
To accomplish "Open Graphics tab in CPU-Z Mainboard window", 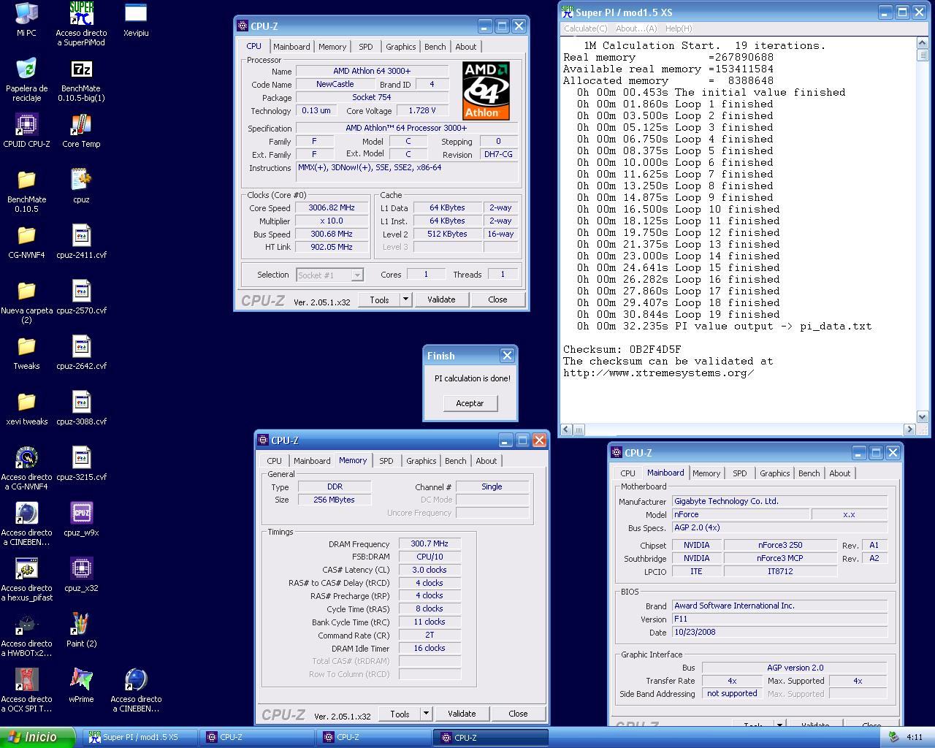I will pyautogui.click(x=775, y=473).
